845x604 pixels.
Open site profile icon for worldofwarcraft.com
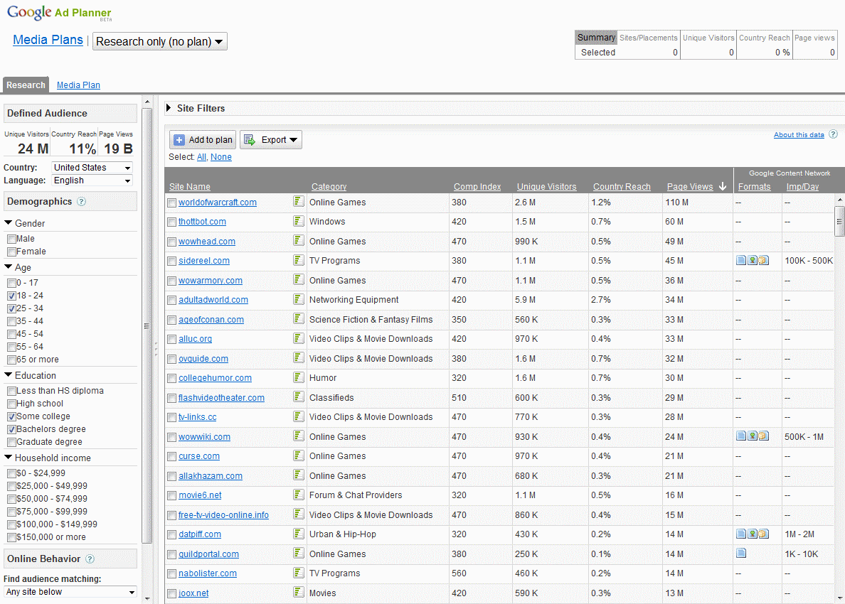click(x=299, y=202)
